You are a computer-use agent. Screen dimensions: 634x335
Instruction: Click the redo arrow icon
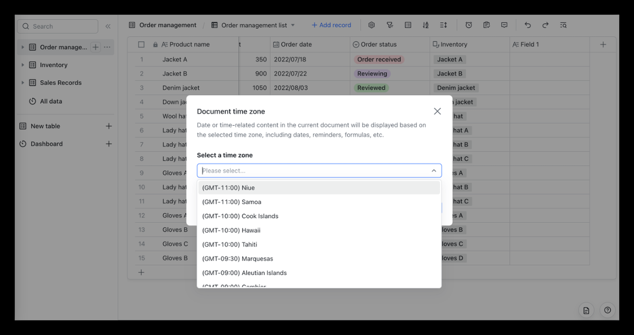coord(545,25)
